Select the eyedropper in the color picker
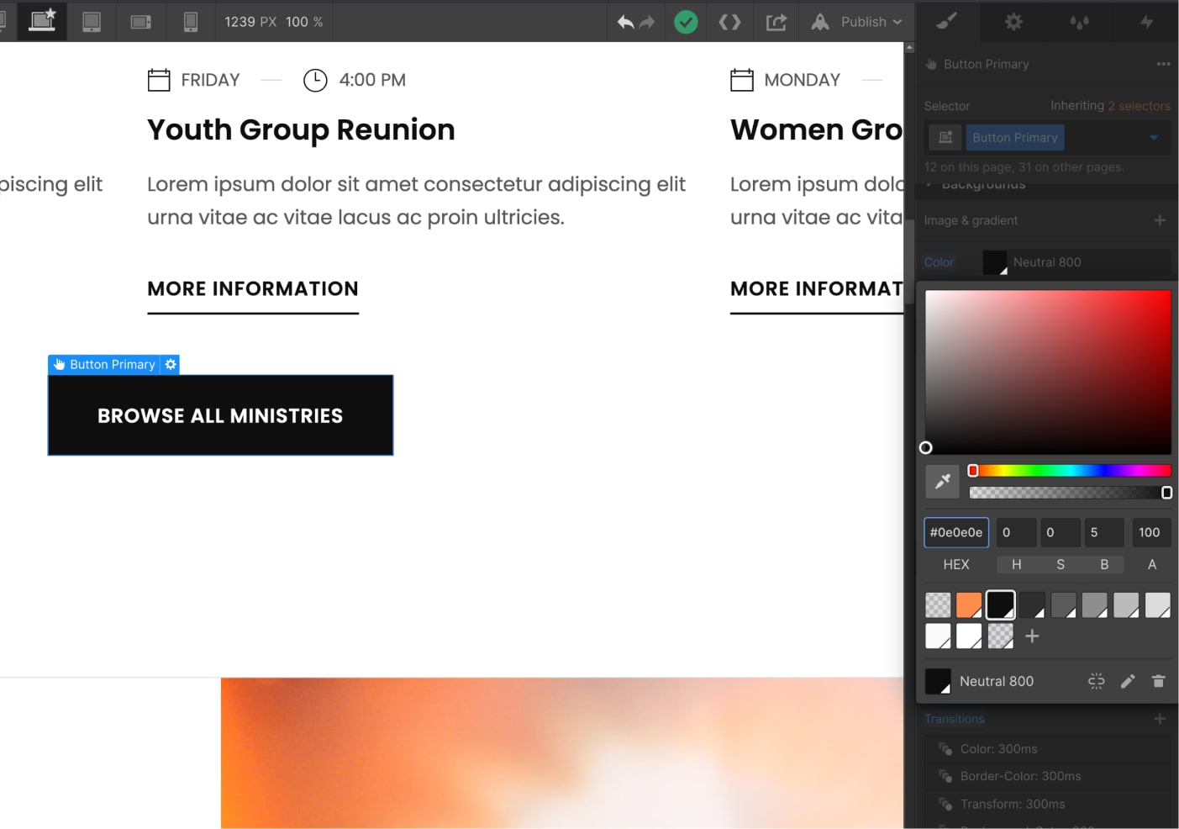 [x=942, y=481]
